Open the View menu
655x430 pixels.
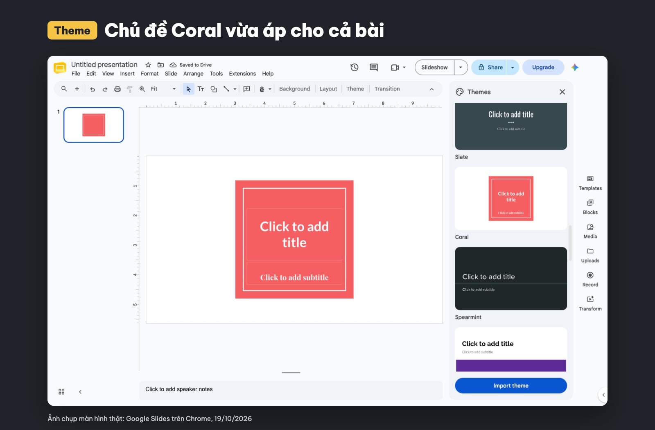click(108, 74)
